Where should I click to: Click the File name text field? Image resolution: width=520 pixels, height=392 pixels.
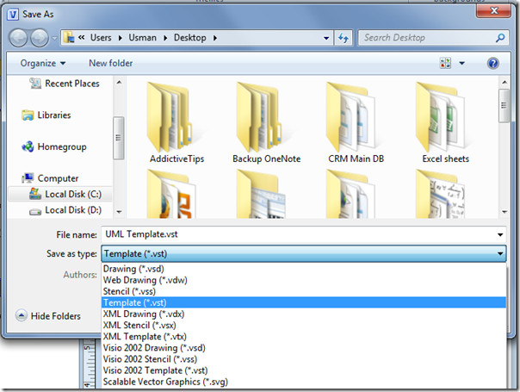299,234
